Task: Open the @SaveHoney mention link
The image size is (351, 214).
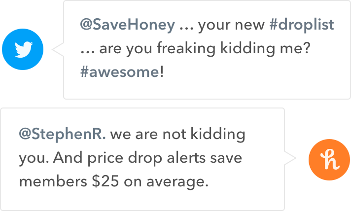Action: 128,25
